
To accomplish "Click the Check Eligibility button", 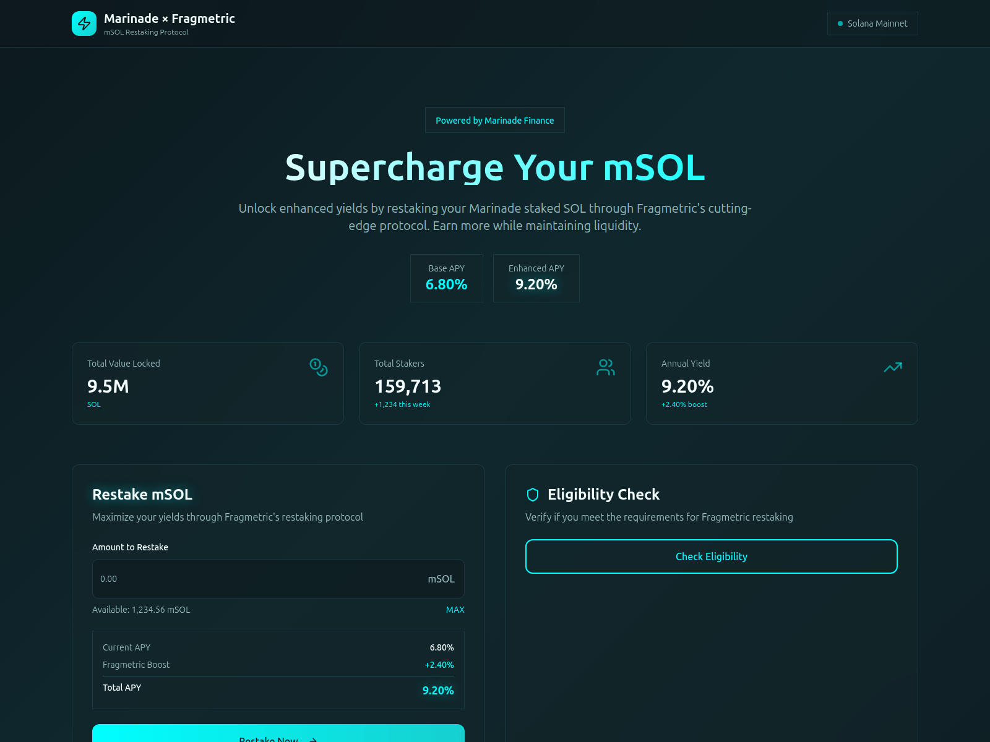I will (x=712, y=556).
